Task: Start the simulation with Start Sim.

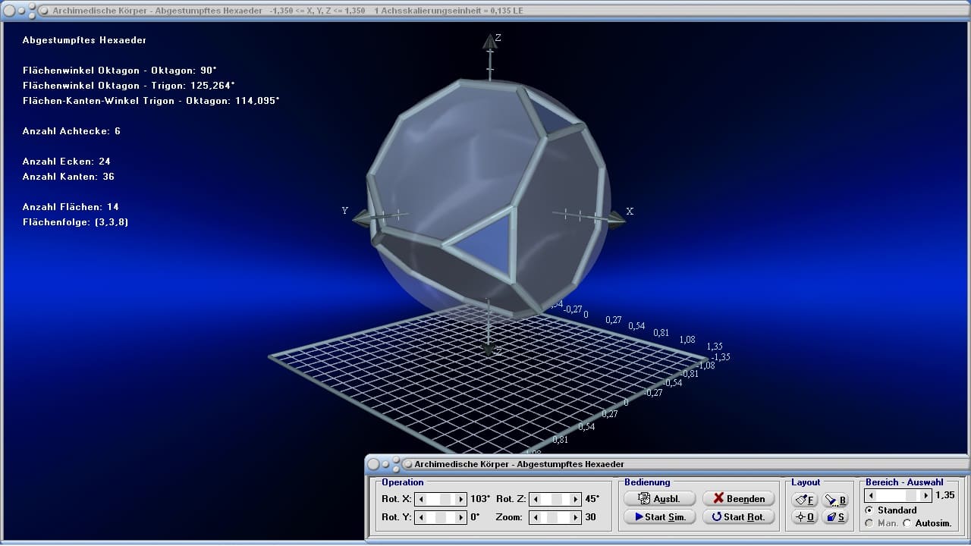Action: [x=659, y=516]
